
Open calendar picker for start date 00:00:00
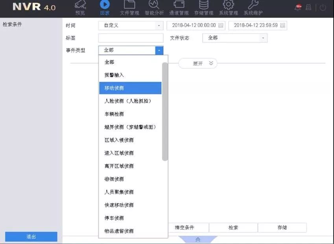(221, 25)
